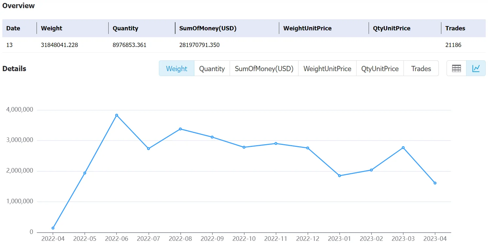Click the 2022-09 x-axis label
The width and height of the screenshot is (488, 248).
point(212,239)
